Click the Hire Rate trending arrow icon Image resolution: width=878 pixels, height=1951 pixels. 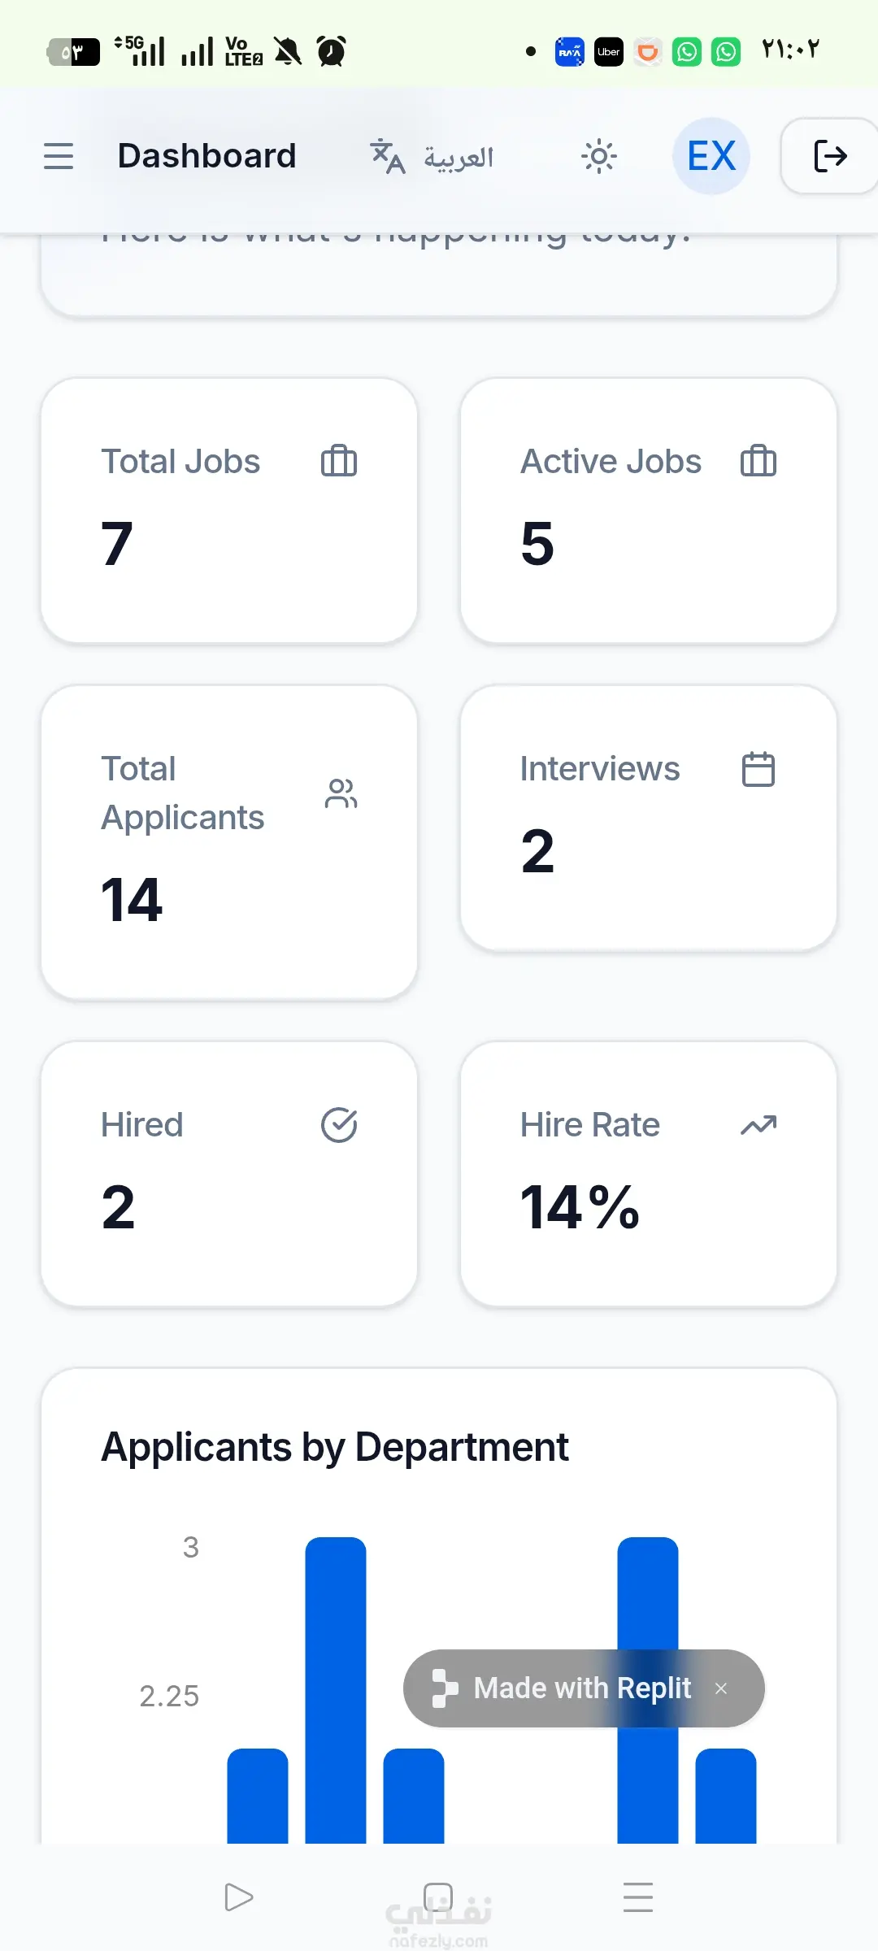[758, 1125]
